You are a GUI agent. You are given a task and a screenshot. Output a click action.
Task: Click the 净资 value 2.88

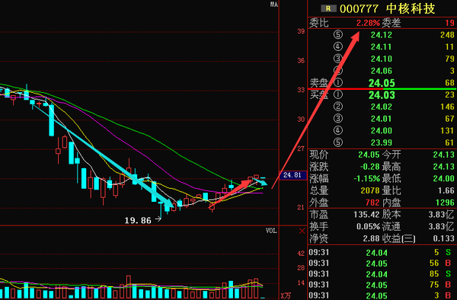[x=372, y=238]
